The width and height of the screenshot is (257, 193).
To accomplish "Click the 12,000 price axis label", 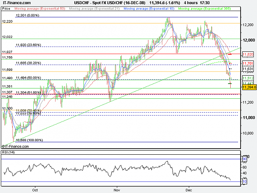I will click(249, 40).
